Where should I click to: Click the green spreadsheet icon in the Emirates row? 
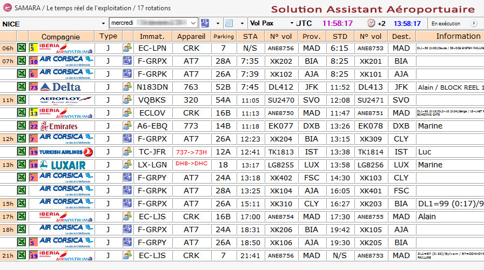click(21, 126)
